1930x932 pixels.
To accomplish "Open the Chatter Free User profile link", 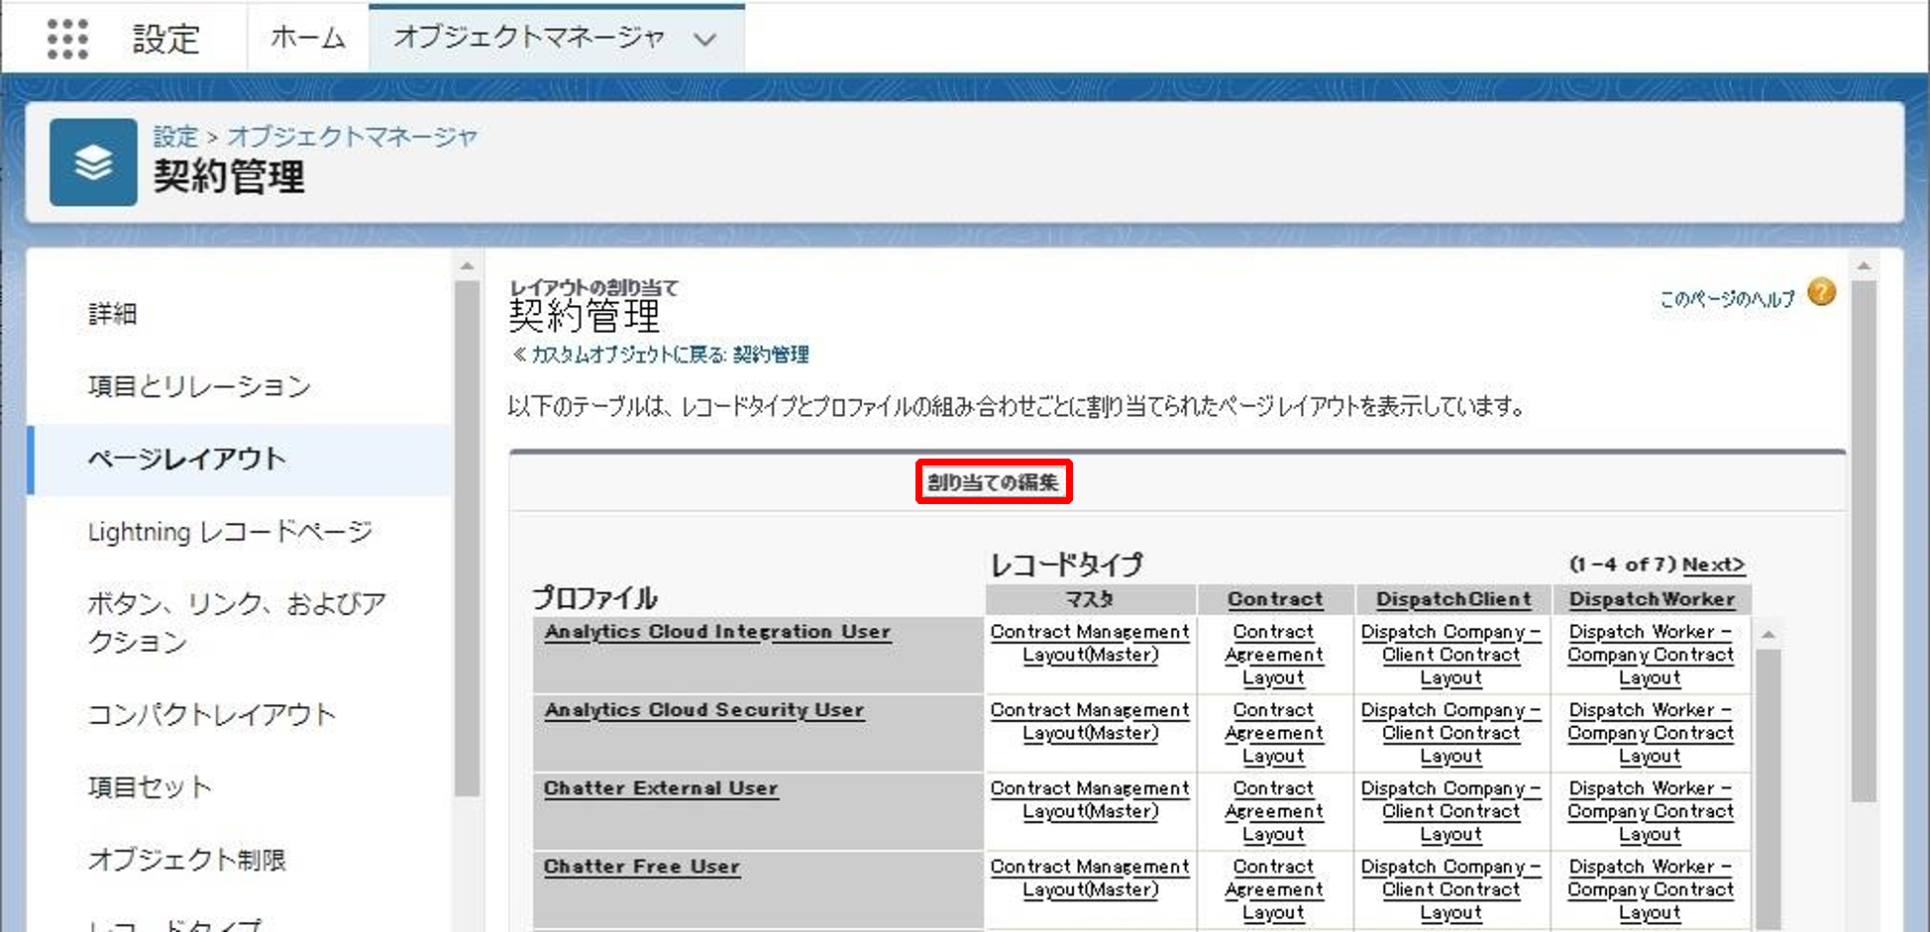I will tap(641, 867).
